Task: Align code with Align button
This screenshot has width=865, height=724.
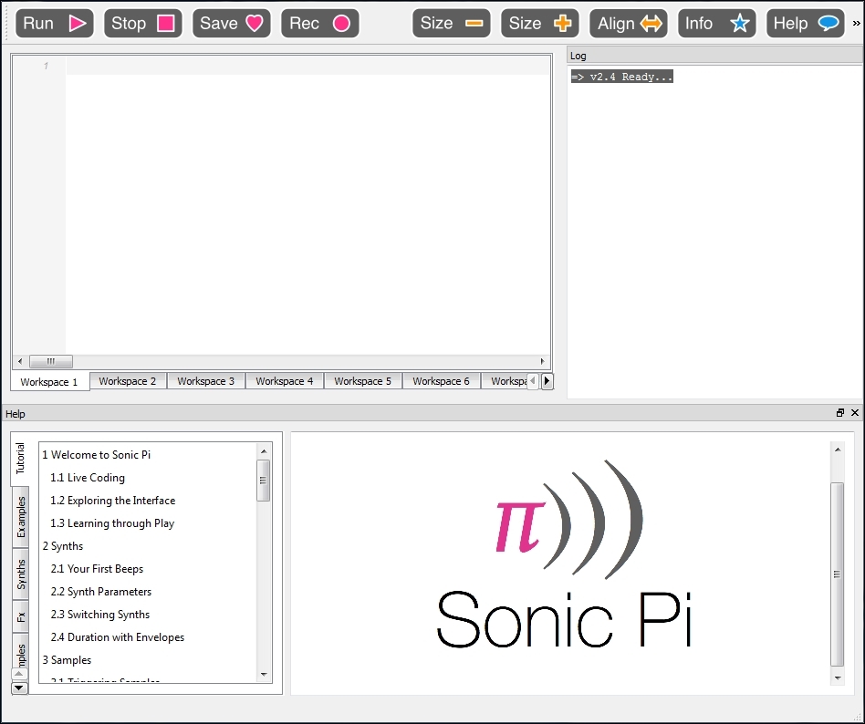Action: (629, 23)
